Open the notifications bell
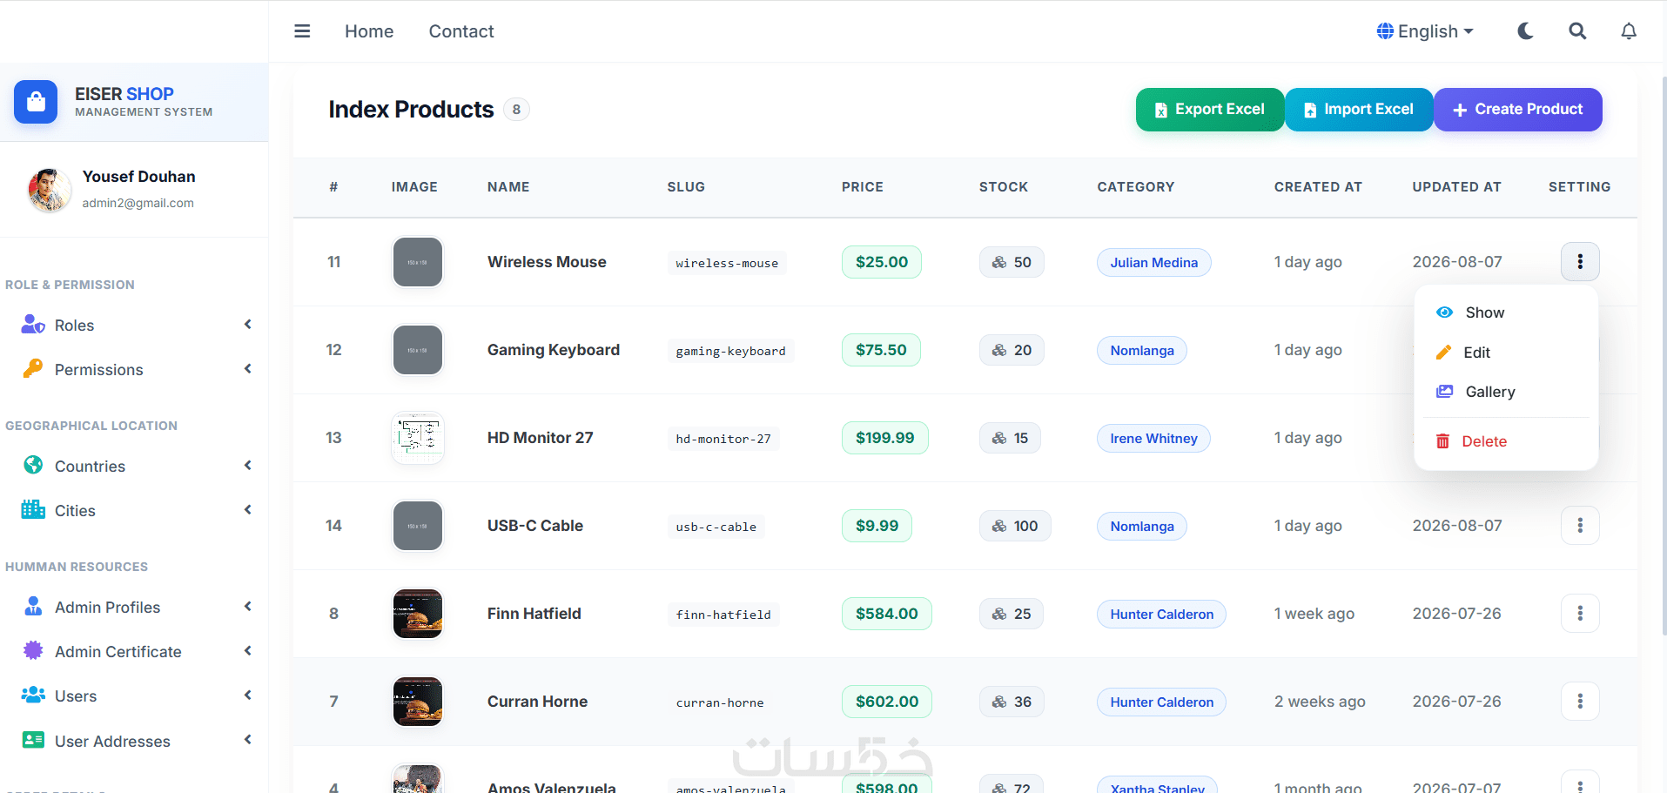This screenshot has height=793, width=1667. tap(1629, 31)
